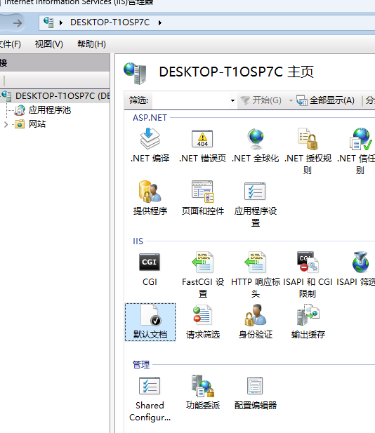375x433 pixels.
Task: Open the Shared Configuration icon
Action: click(150, 385)
